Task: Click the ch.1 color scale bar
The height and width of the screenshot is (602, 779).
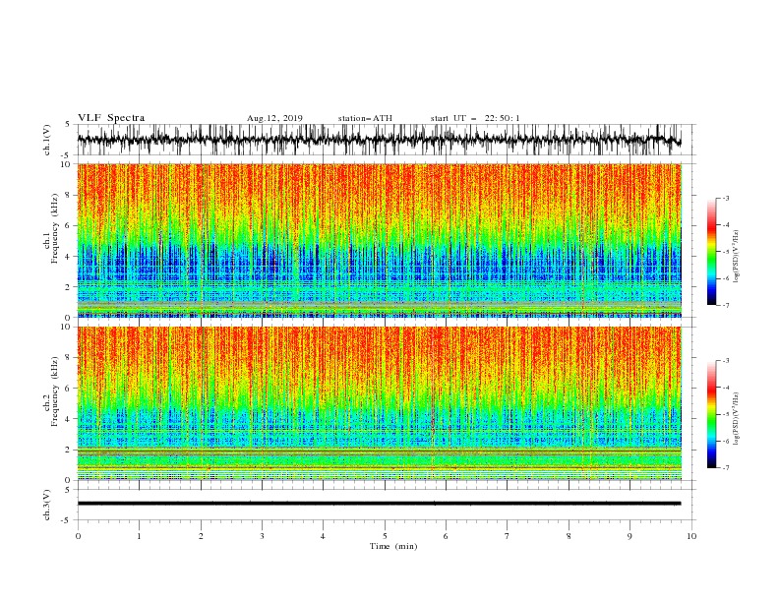Action: pyautogui.click(x=712, y=252)
